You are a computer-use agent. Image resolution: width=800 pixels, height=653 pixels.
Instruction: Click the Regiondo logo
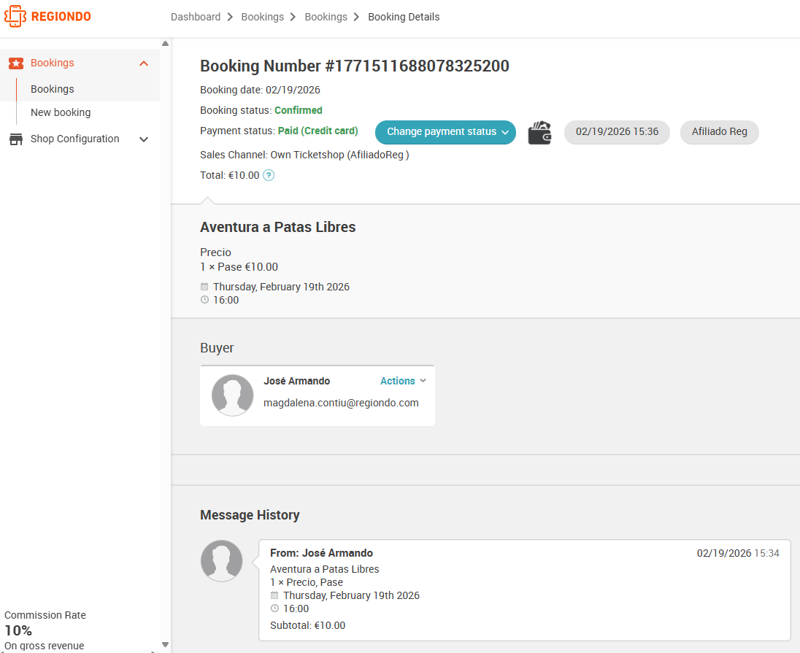pos(47,16)
